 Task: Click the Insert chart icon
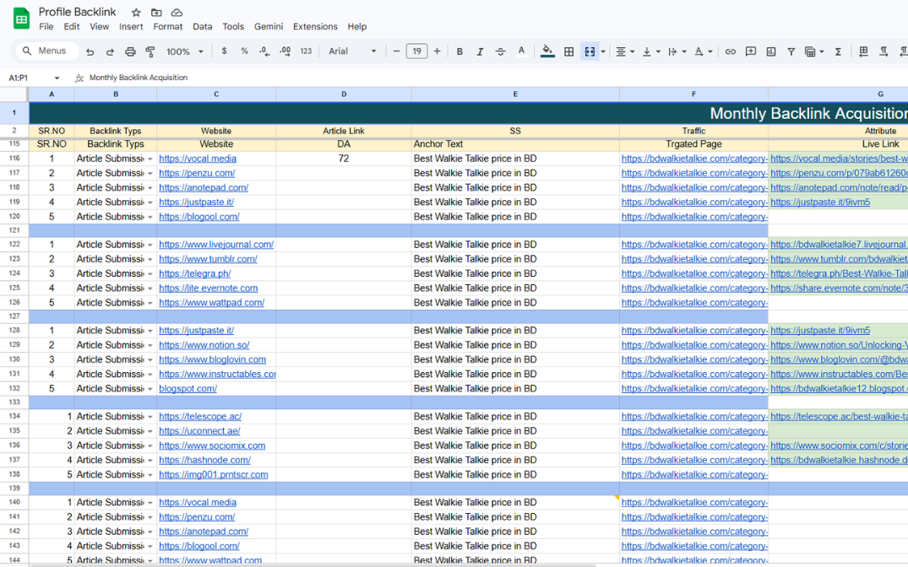click(x=771, y=51)
